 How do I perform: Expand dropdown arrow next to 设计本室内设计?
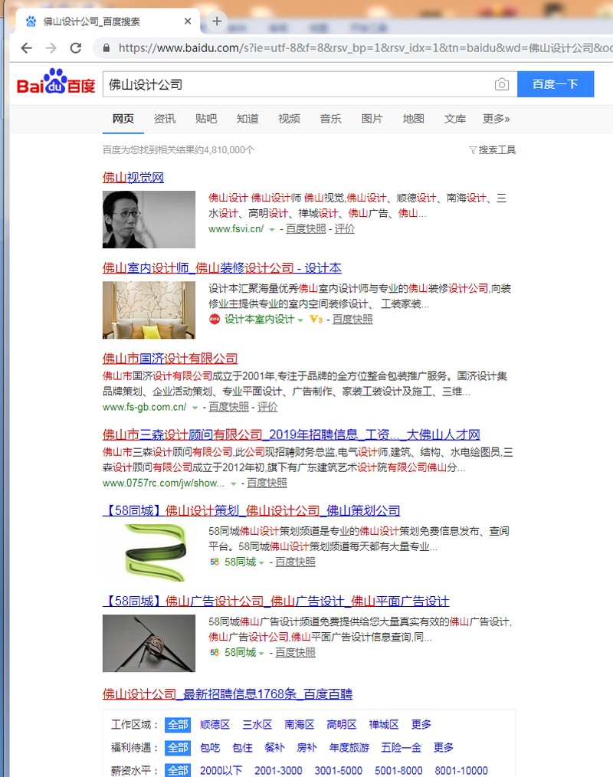300,320
